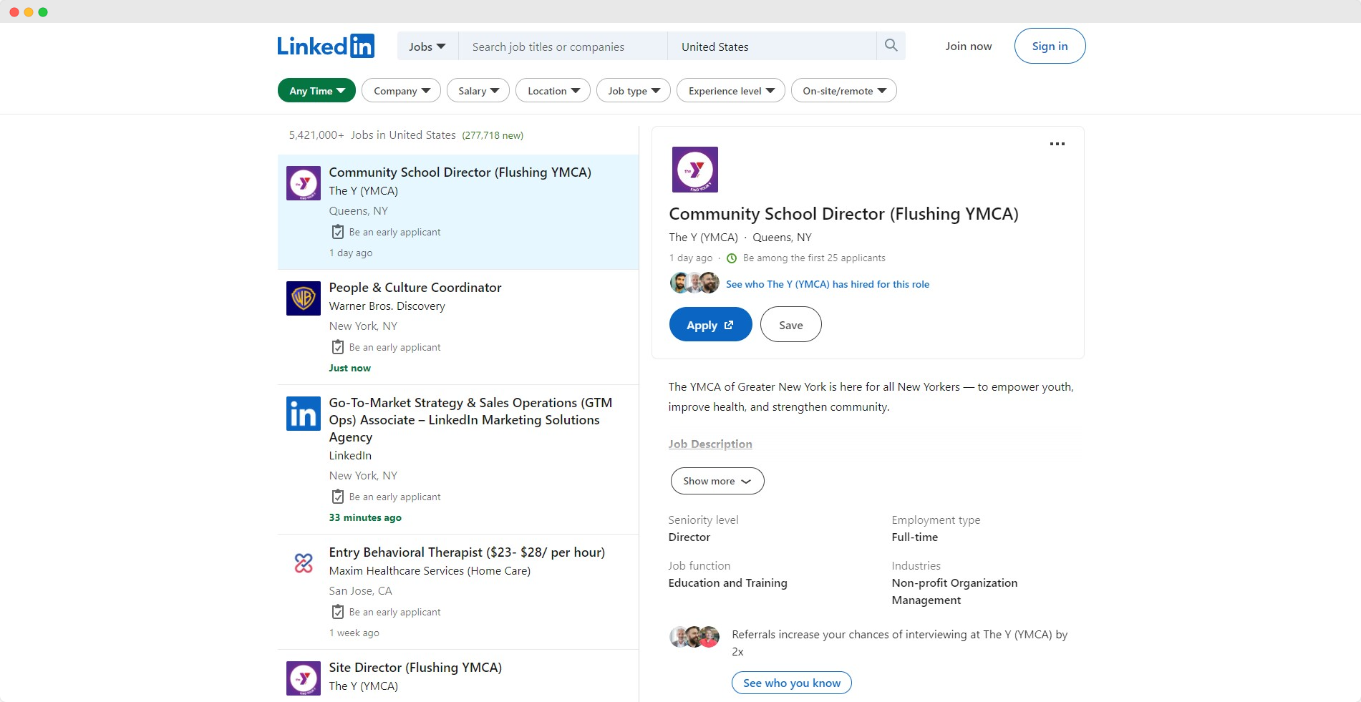
Task: Click the Job Description link
Action: click(x=710, y=444)
